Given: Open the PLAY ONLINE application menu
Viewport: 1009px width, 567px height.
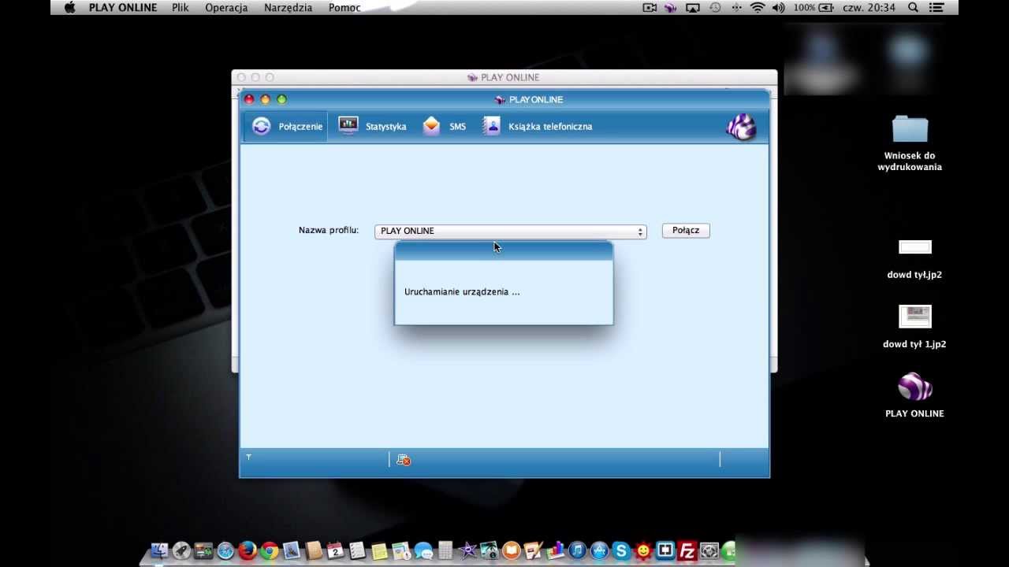Looking at the screenshot, I should [x=123, y=8].
